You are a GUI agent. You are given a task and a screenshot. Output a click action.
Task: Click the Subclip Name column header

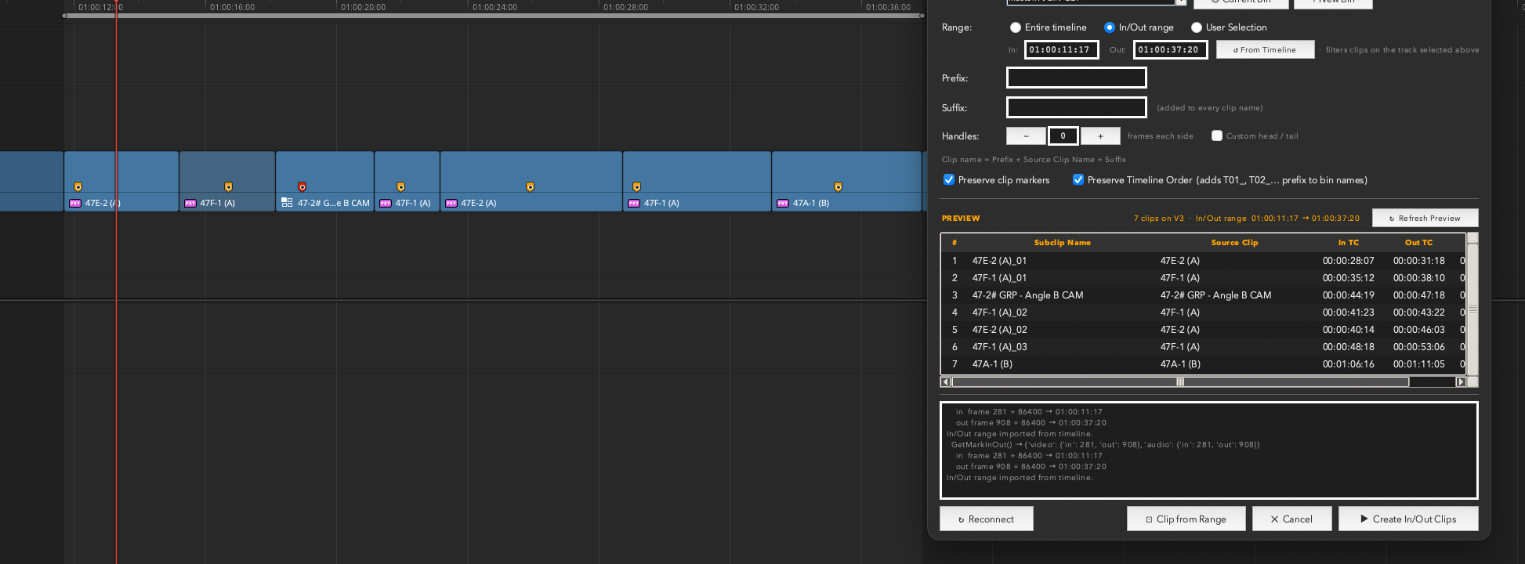(x=1062, y=243)
